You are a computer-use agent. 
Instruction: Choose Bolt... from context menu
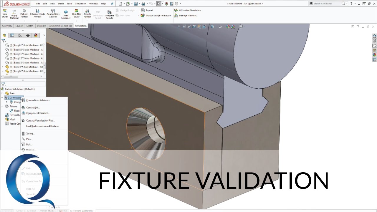coord(29,144)
